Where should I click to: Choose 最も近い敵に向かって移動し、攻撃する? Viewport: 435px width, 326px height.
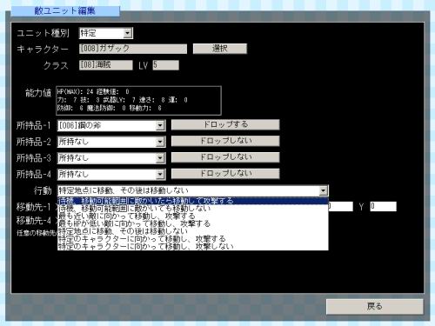coord(193,216)
